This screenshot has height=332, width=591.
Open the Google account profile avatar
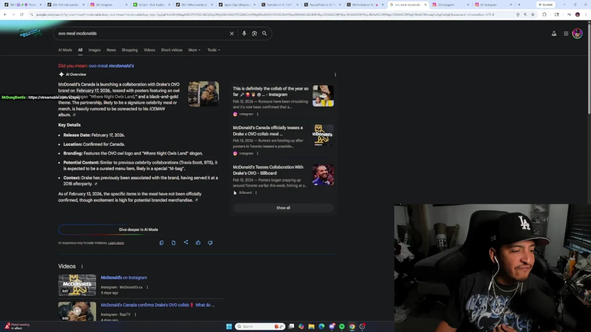tap(577, 33)
